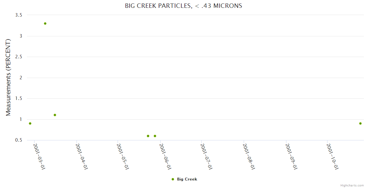Image resolution: width=367 pixels, height=188 pixels.
Task: Click the chart title Big Creek Particles
Action: (x=183, y=6)
